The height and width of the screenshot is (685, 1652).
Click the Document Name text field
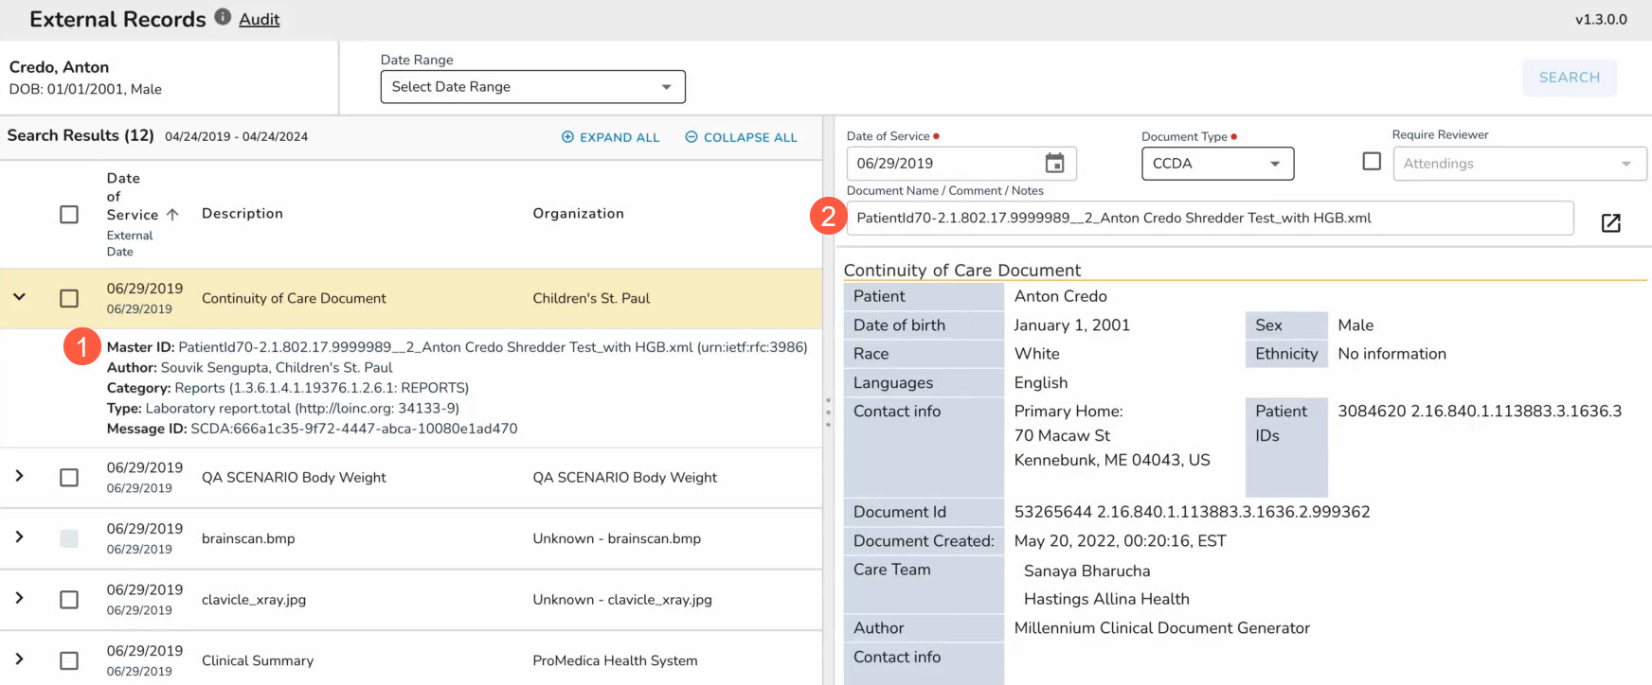(1209, 219)
